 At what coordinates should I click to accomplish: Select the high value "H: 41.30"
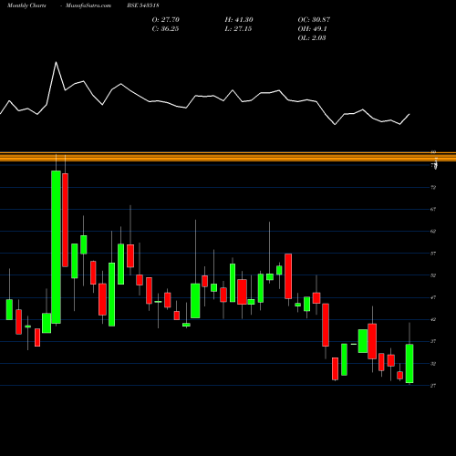239,20
